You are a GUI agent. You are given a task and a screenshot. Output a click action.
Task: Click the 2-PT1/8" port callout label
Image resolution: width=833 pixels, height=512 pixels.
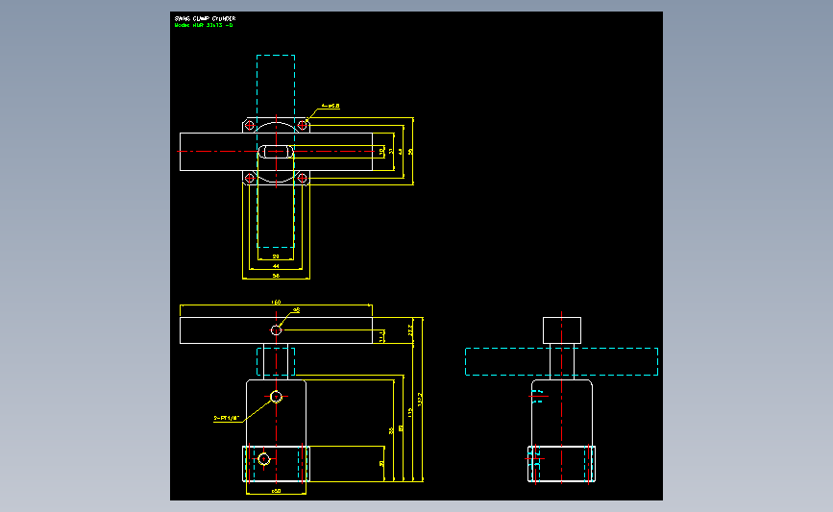pyautogui.click(x=227, y=419)
